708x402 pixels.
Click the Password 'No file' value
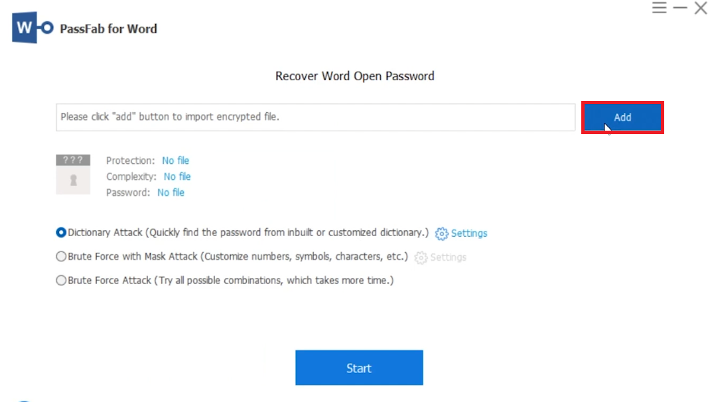171,192
